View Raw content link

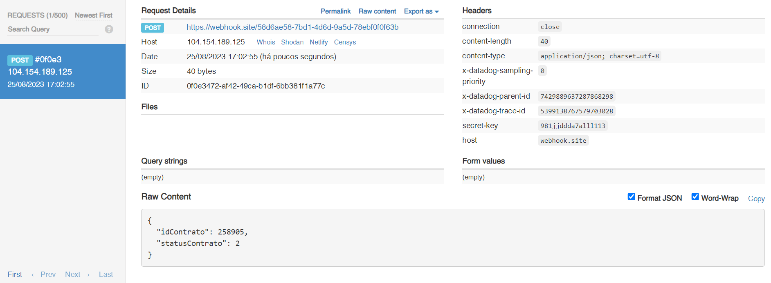point(377,11)
